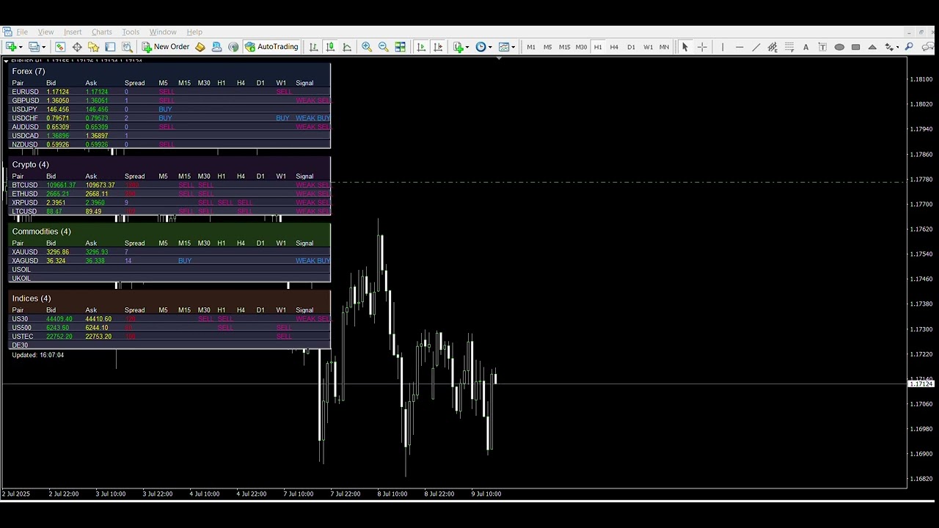Image resolution: width=939 pixels, height=528 pixels.
Task: Open the indicators list dropdown
Action: 467,47
